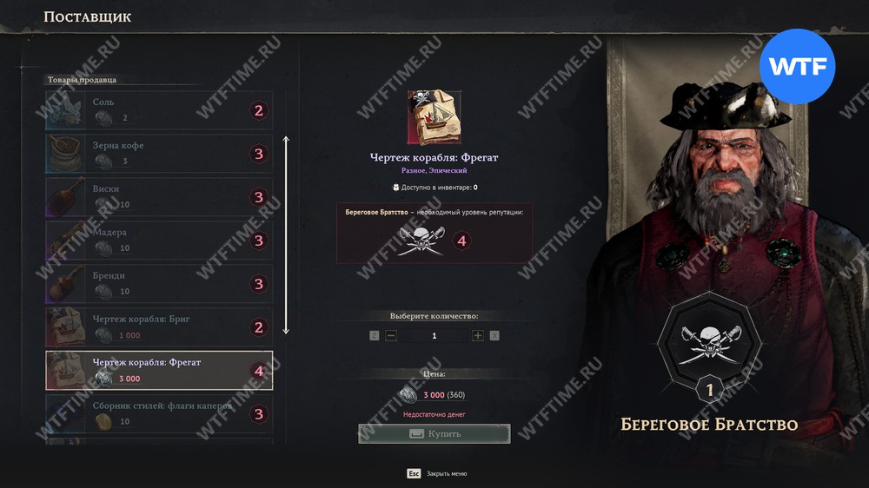The height and width of the screenshot is (488, 869).
Task: Select the Соль item icon
Action: click(x=65, y=109)
